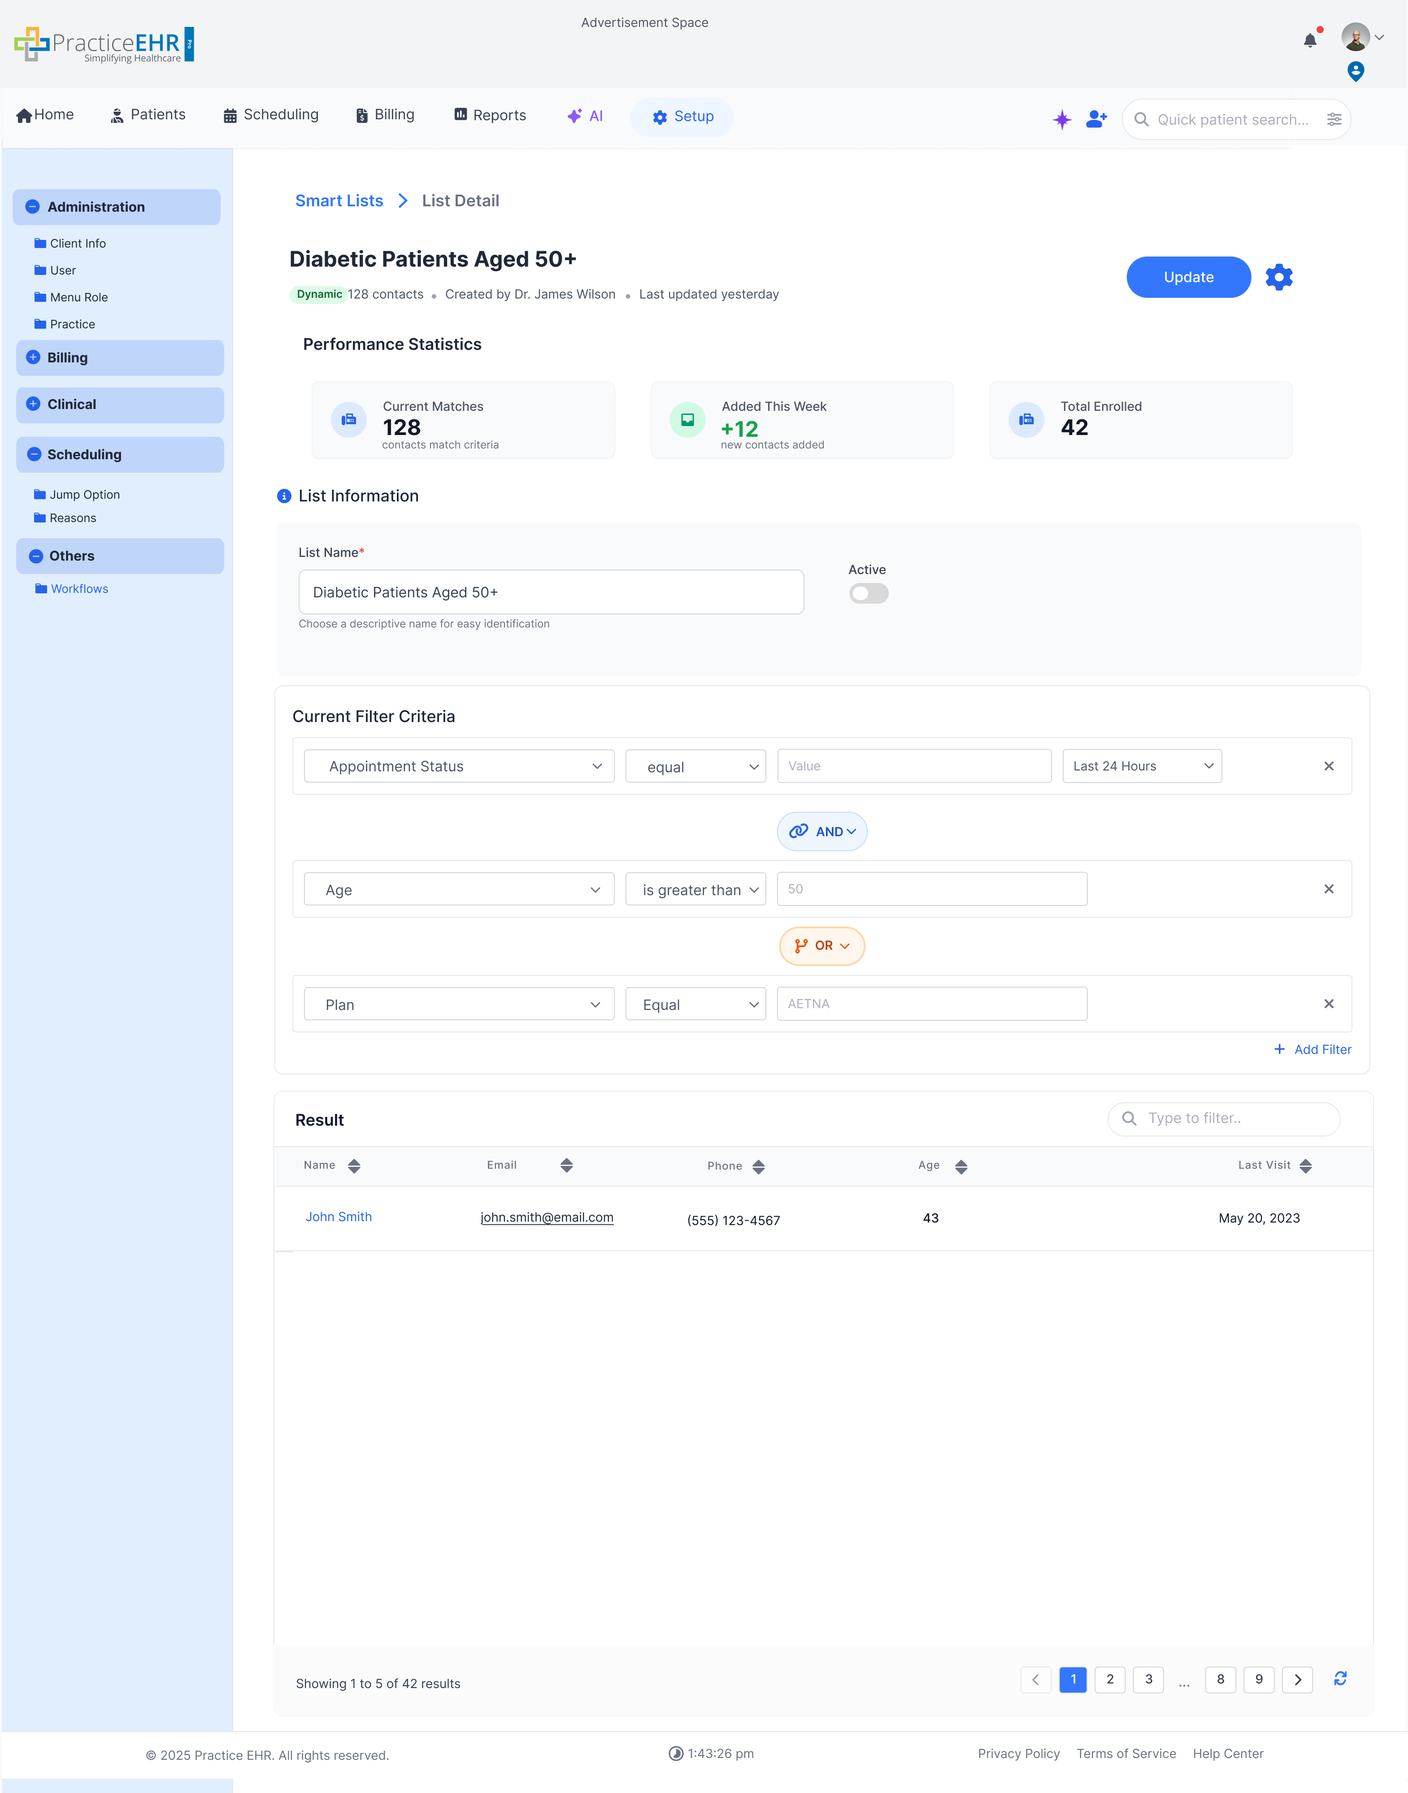
Task: Open the AND connector dropdown
Action: (822, 831)
